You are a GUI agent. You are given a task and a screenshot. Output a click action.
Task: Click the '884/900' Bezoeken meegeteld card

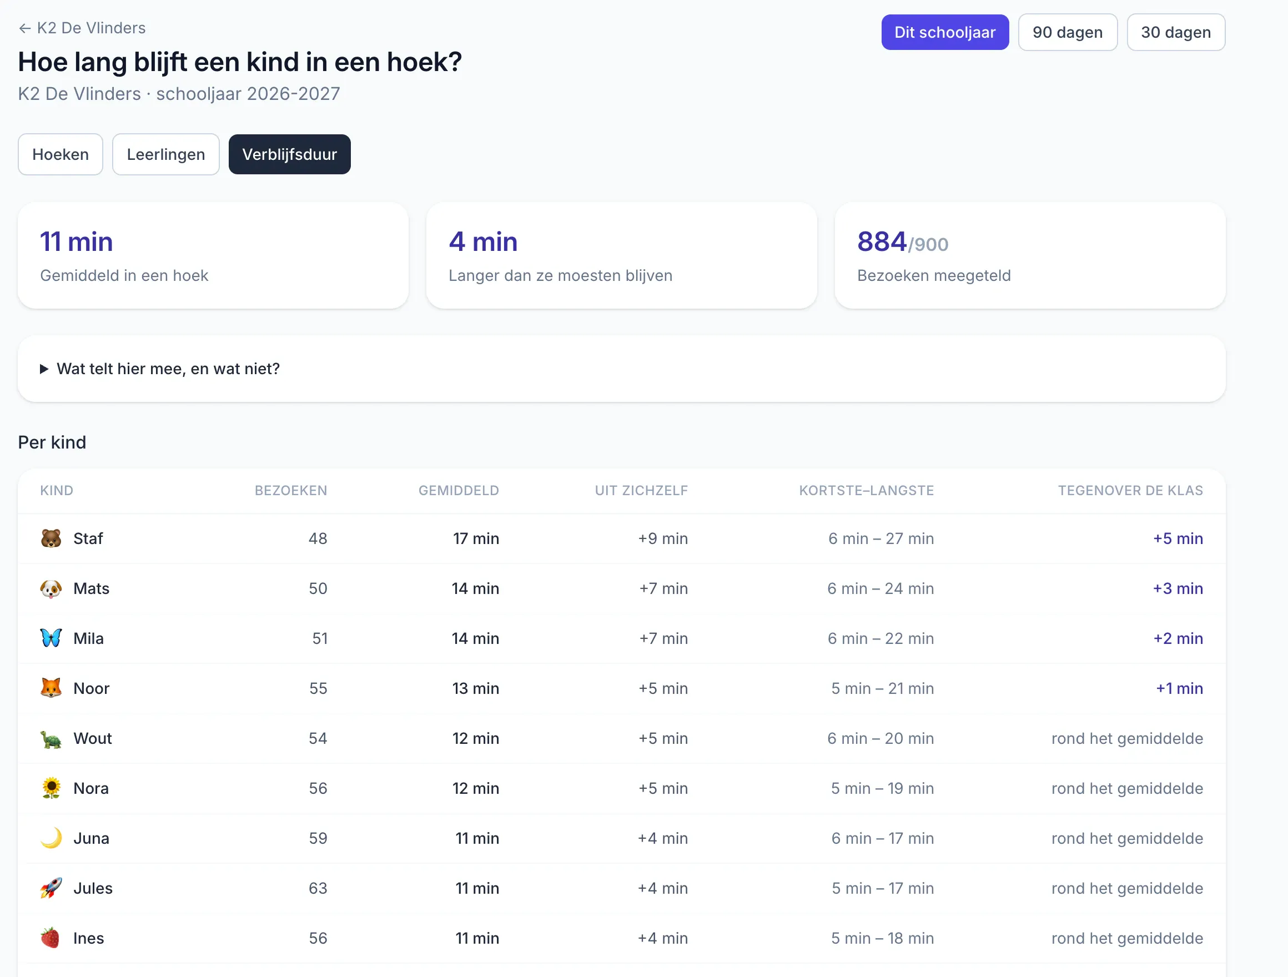tap(1030, 255)
